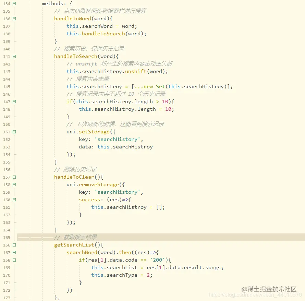Image resolution: width=305 pixels, height=301 pixels.
Task: Click the methods: { declaration
Action: click(x=57, y=4)
